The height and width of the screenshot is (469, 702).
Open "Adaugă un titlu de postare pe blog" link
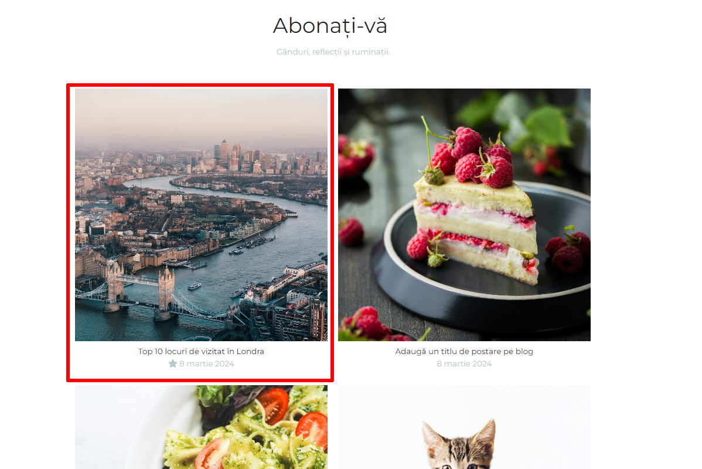pos(464,352)
